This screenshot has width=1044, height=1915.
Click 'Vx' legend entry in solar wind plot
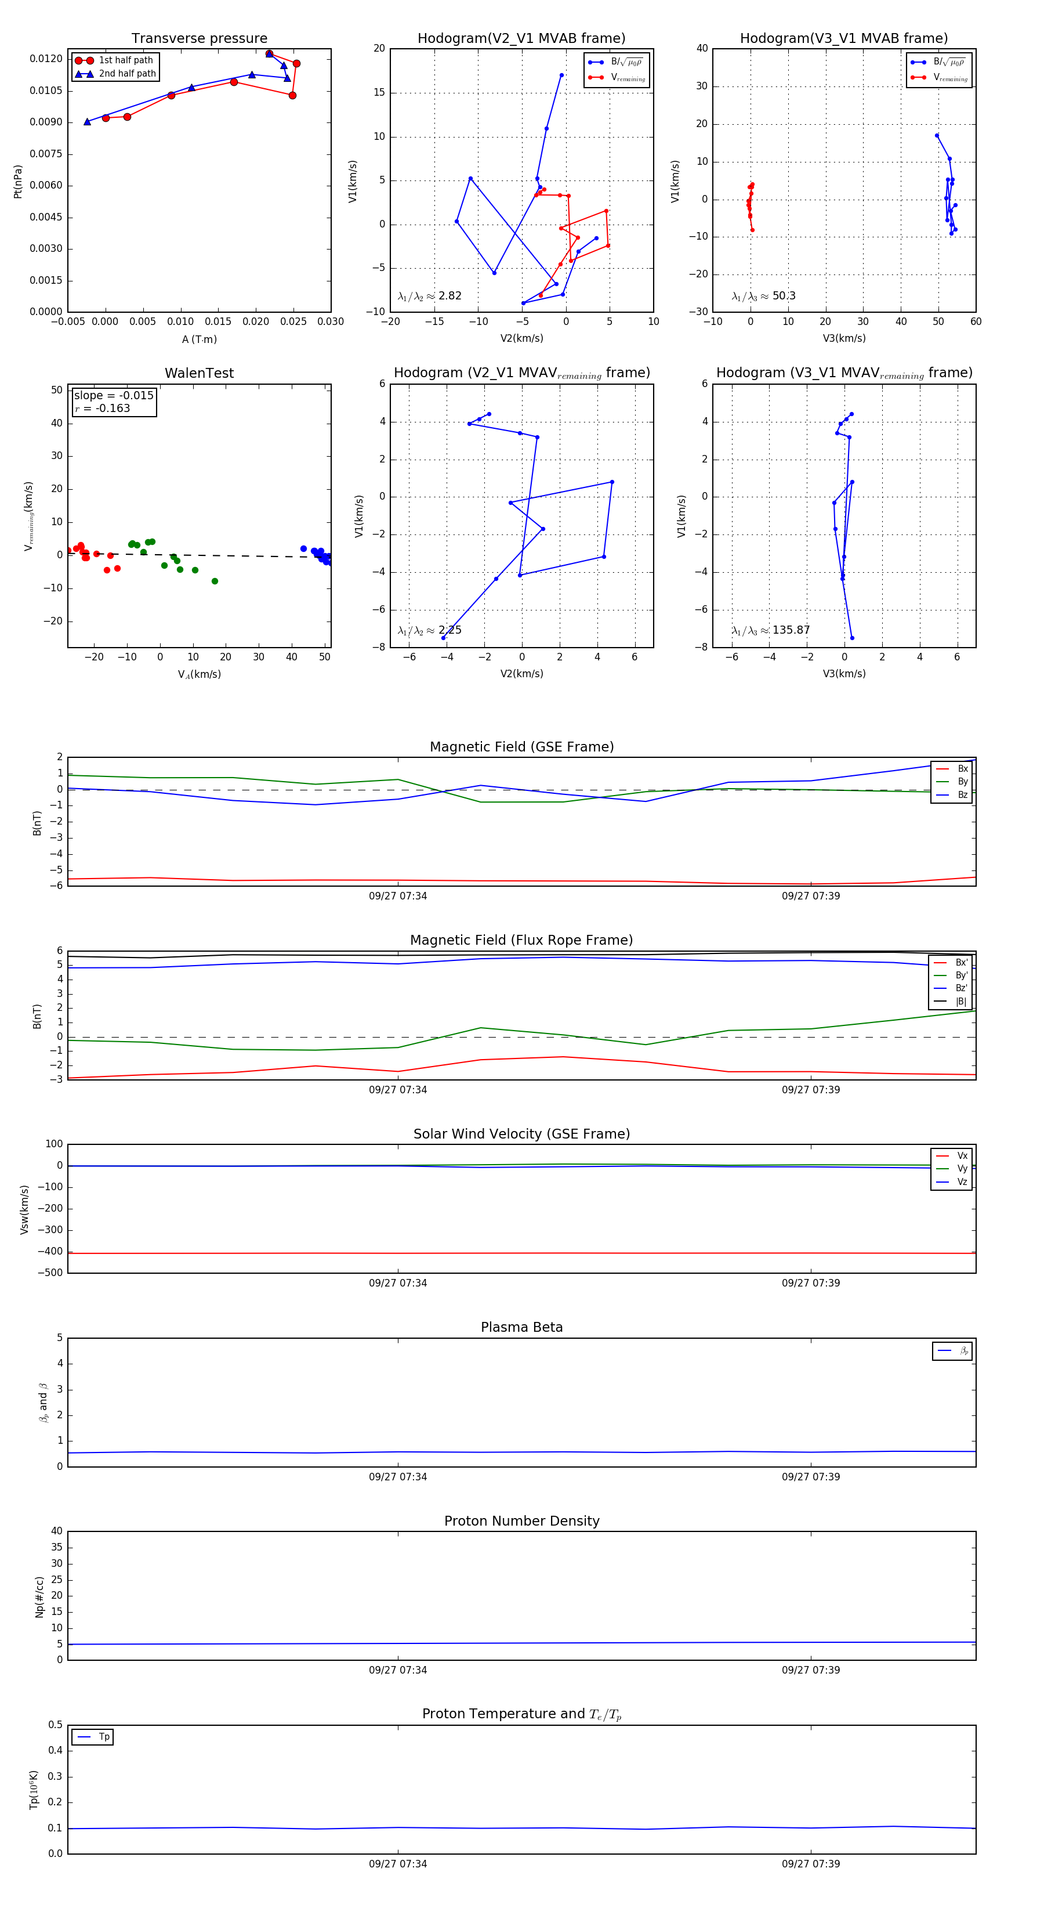tap(952, 1156)
